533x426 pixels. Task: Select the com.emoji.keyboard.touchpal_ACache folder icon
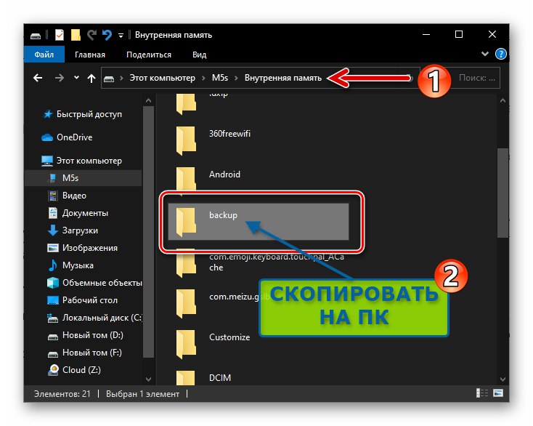coord(186,262)
